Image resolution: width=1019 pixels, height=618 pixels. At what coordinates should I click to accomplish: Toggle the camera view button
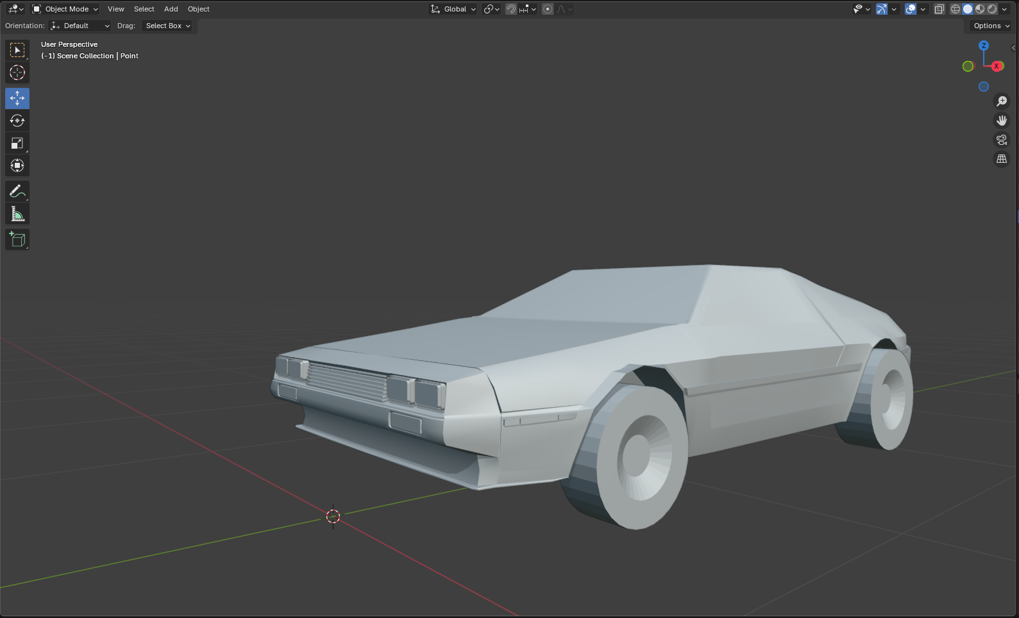pyautogui.click(x=1002, y=140)
